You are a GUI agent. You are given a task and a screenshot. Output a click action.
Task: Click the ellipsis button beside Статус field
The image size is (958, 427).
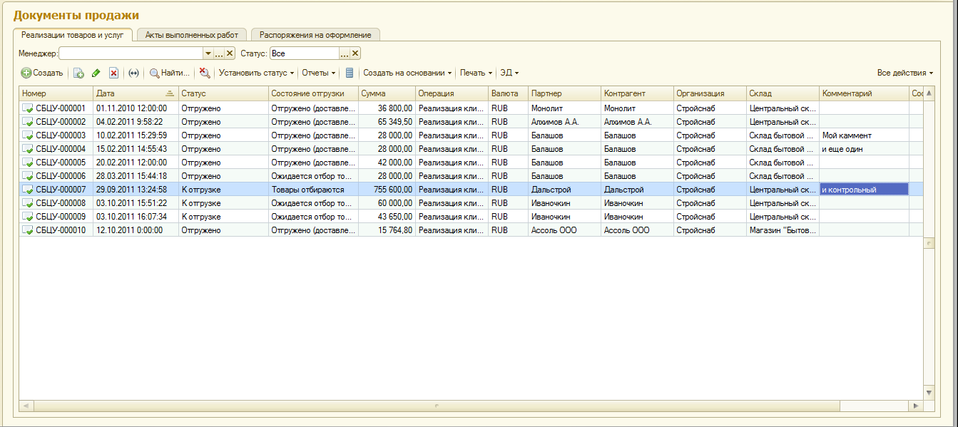[x=345, y=53]
